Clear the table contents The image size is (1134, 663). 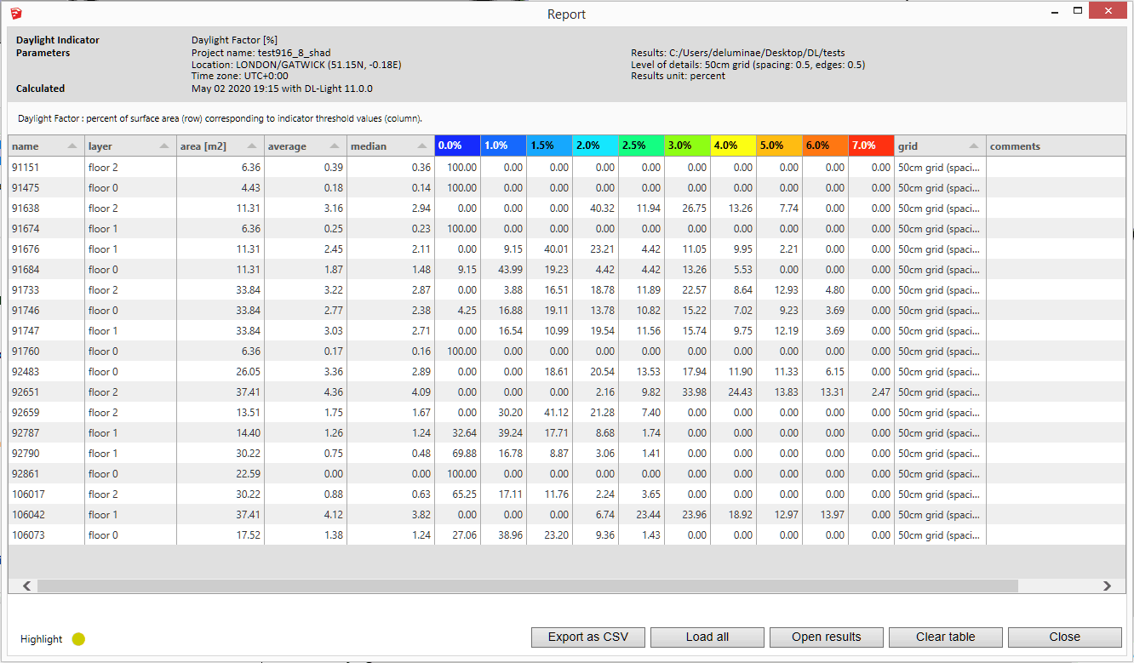tap(946, 637)
